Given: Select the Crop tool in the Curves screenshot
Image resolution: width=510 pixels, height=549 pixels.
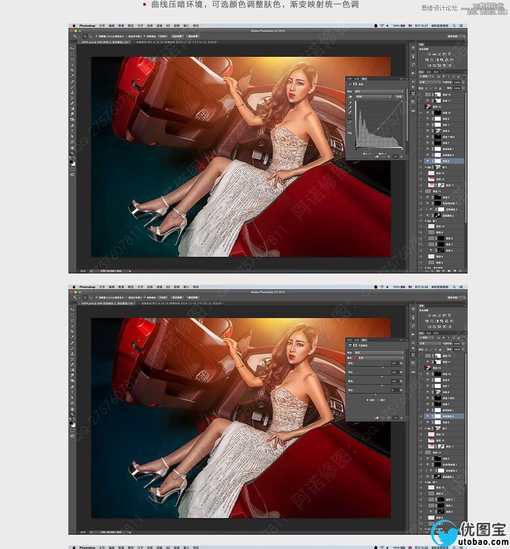Looking at the screenshot, I should point(72,70).
